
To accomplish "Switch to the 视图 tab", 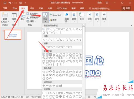I will (82, 9).
